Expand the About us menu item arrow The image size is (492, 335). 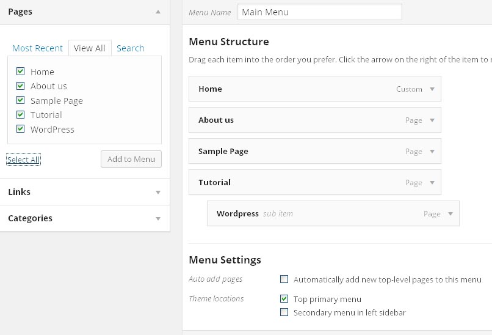click(432, 120)
